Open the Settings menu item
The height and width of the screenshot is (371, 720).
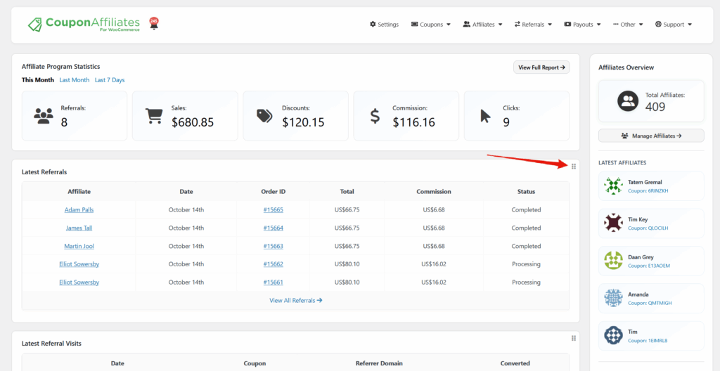click(384, 25)
